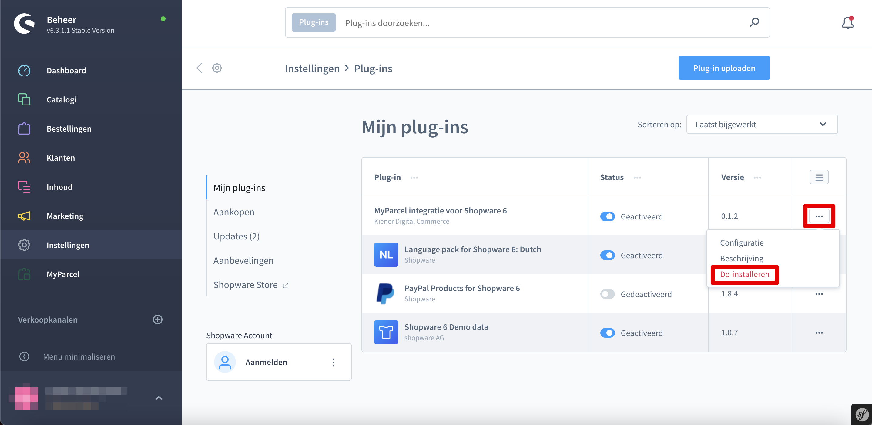Open the Laatst bijgewerkt sort dropdown
The width and height of the screenshot is (872, 425).
click(761, 124)
